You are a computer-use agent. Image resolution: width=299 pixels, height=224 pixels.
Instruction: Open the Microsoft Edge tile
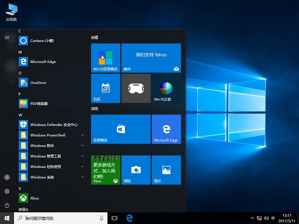click(166, 129)
